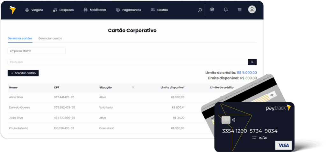The image size is (326, 152).
Task: Click the R$ 34,20 available limit
Action: click(179, 118)
